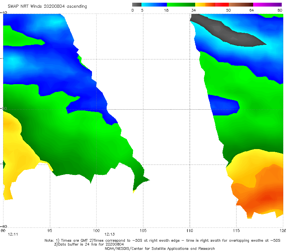286x251 pixels.
Task: Click the swath time label '12:13'
Action: coord(109,234)
